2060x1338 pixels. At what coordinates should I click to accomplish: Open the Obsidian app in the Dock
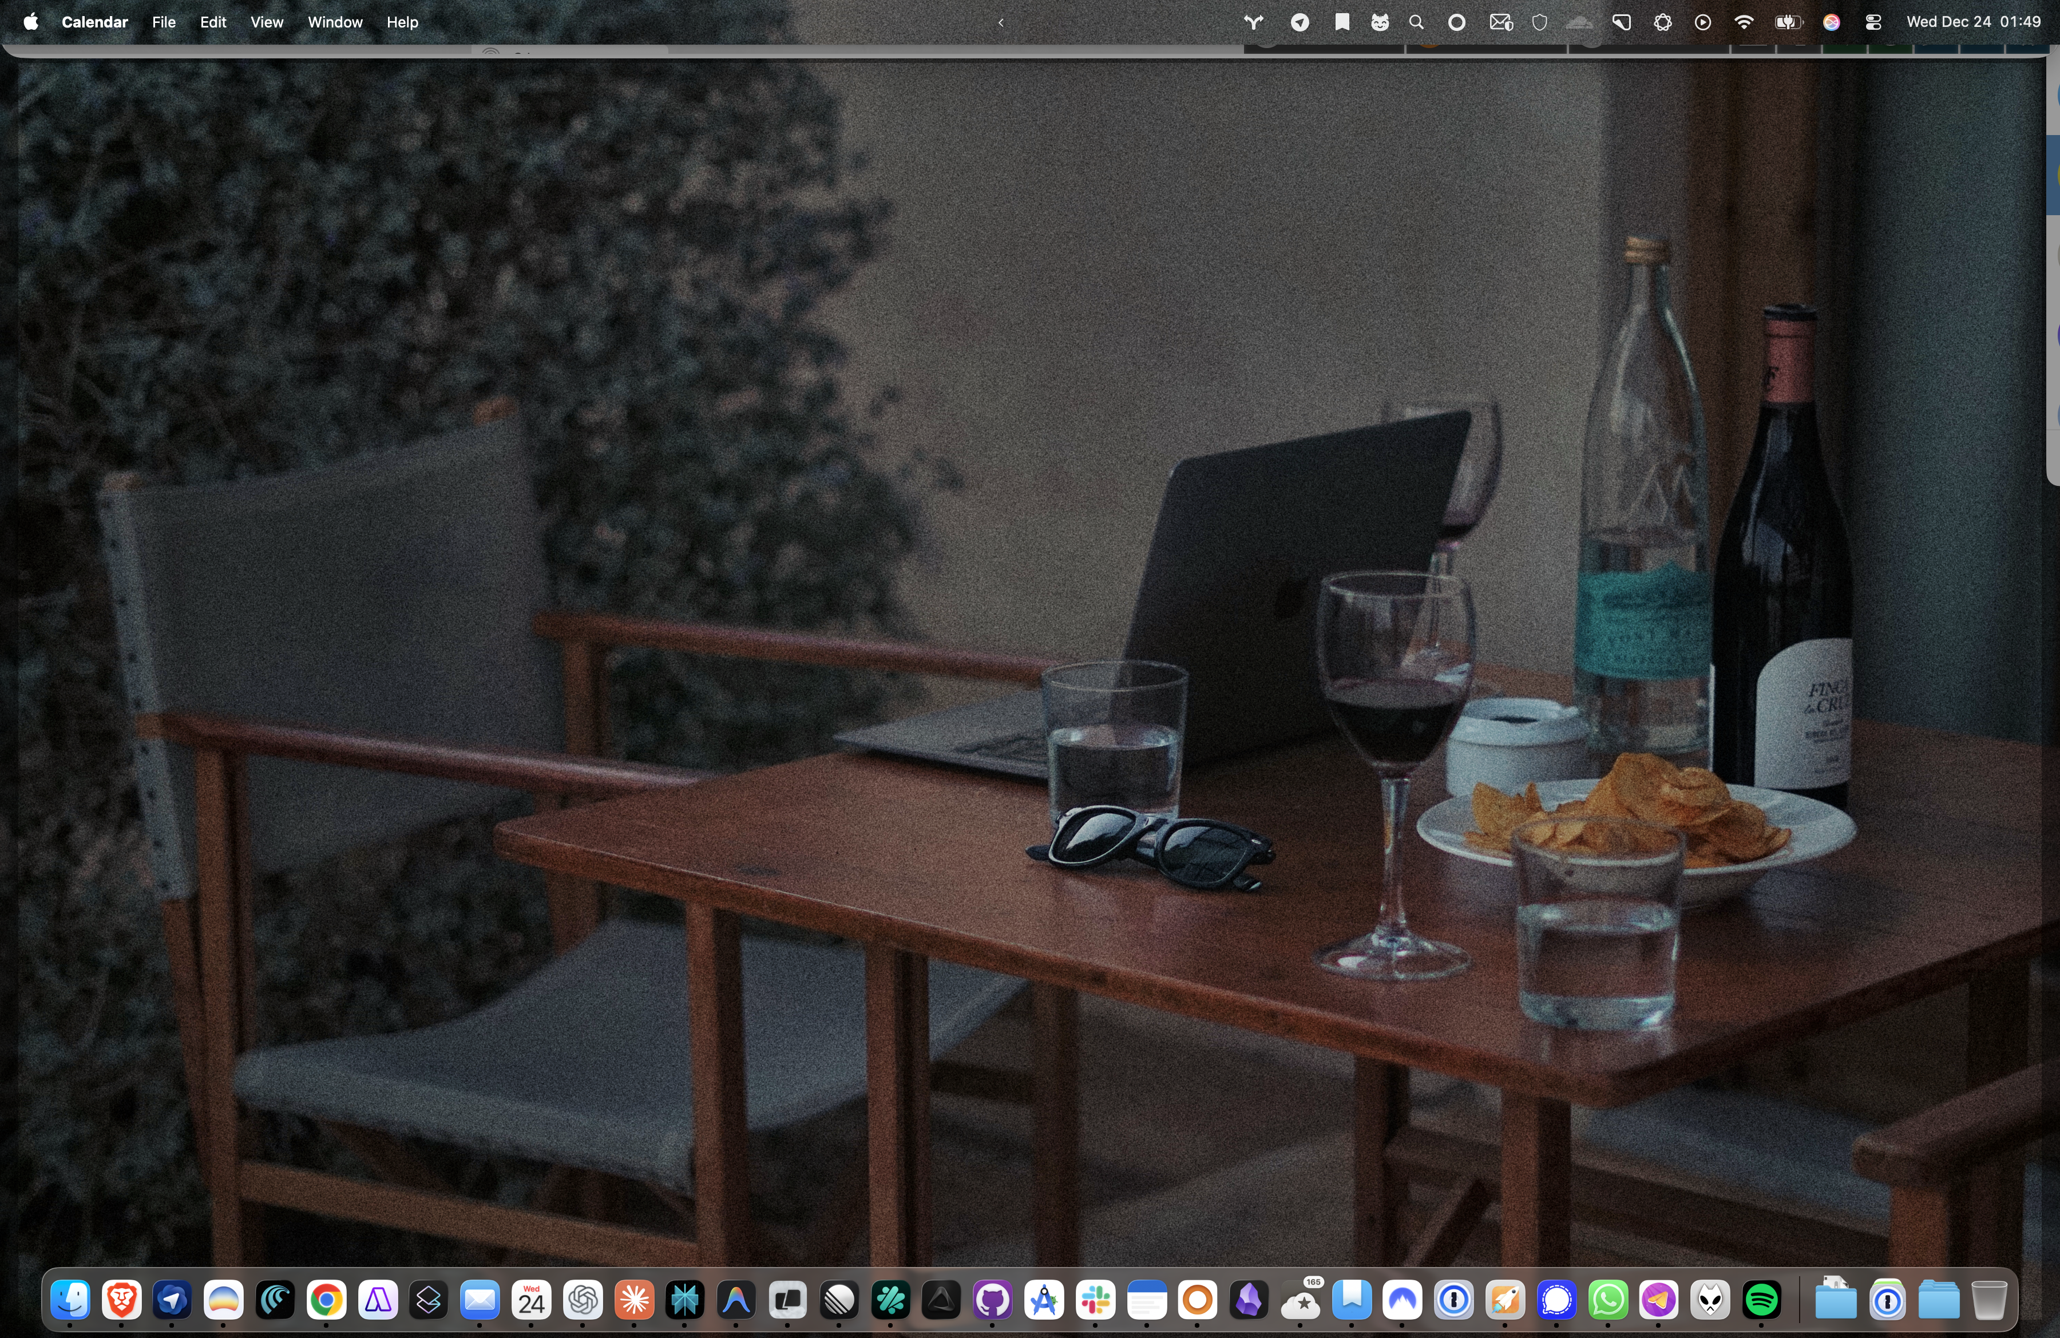1249,1300
